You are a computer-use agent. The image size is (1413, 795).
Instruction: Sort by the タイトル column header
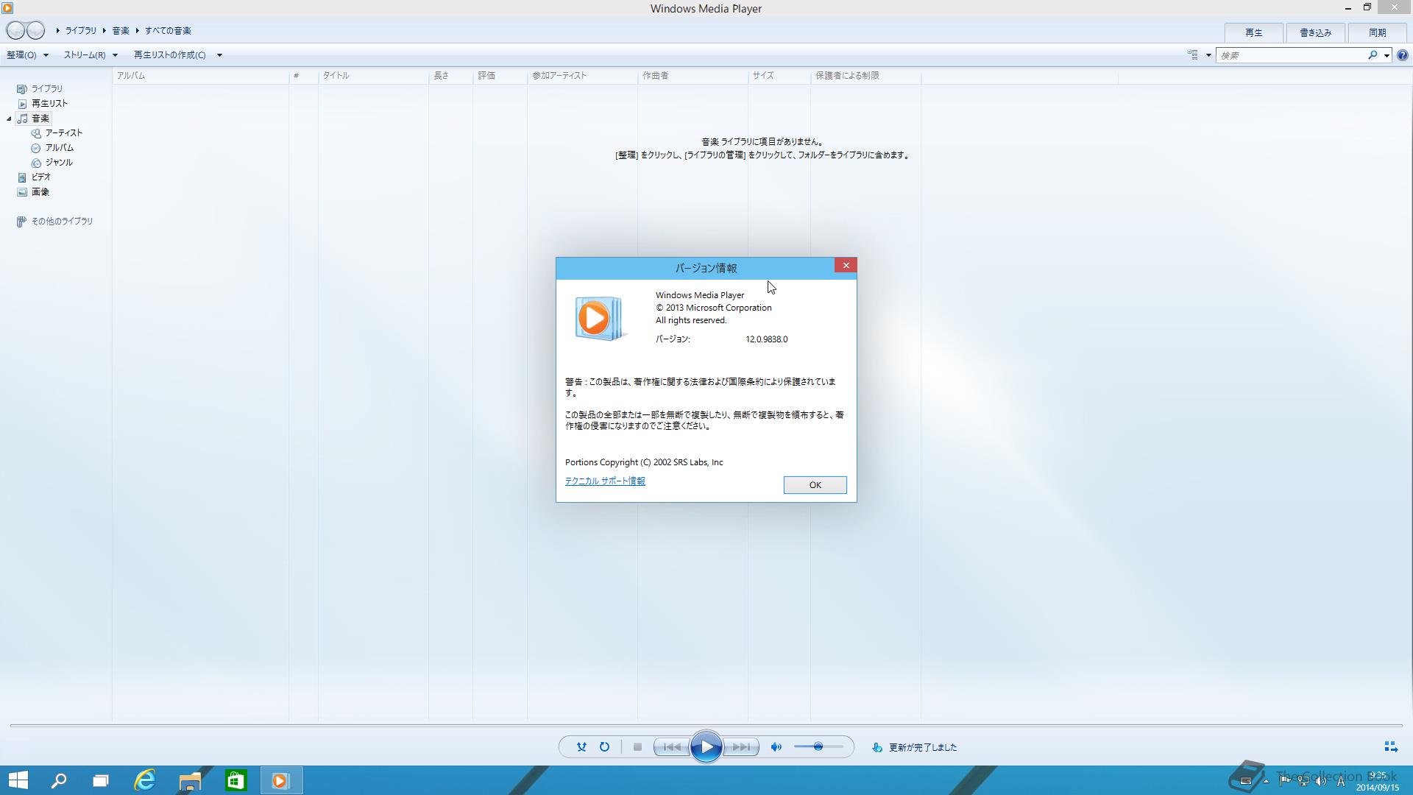point(373,75)
